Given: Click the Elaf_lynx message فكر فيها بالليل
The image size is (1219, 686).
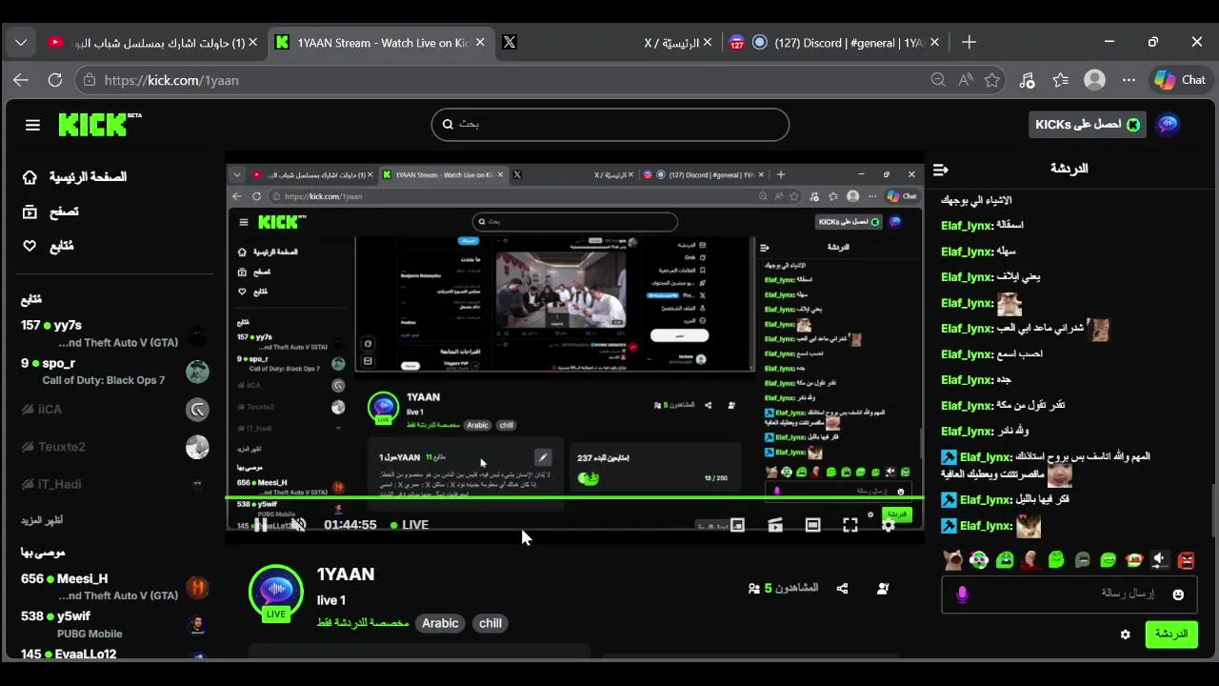Looking at the screenshot, I should (x=1005, y=499).
